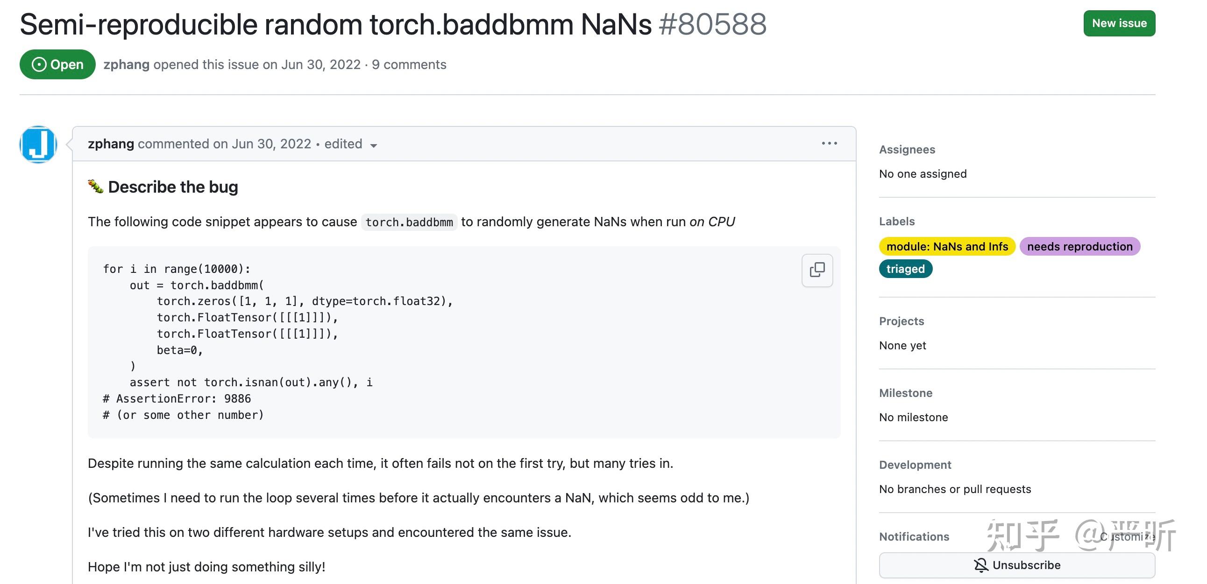This screenshot has width=1207, height=584.
Task: Click the issue number #80588
Action: tap(713, 24)
